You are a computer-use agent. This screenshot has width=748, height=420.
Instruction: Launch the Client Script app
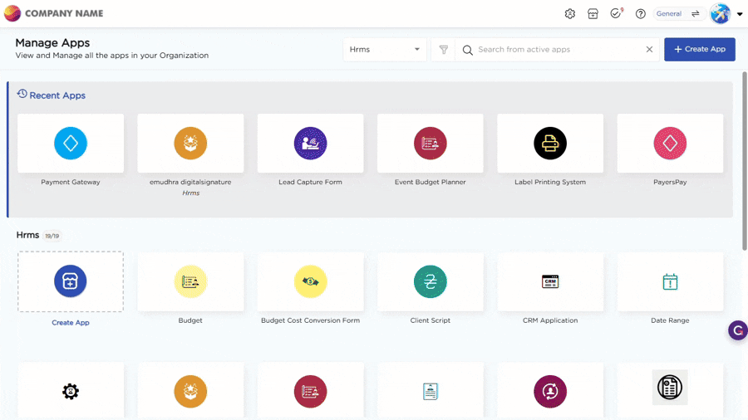[x=430, y=282]
